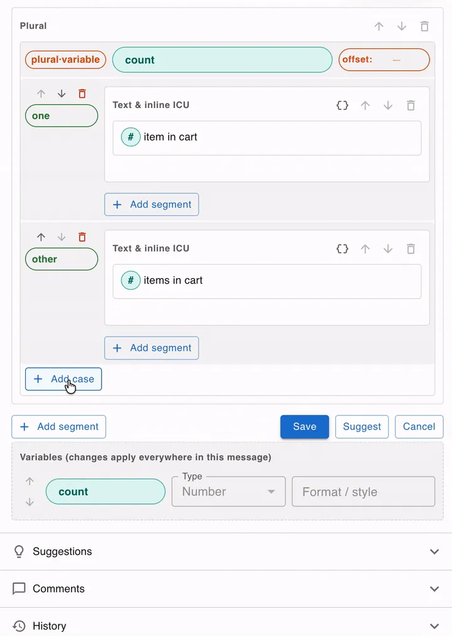
Task: Cancel editing the message
Action: pyautogui.click(x=419, y=427)
